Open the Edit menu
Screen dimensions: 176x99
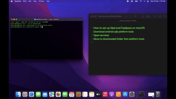tap(30, 1)
